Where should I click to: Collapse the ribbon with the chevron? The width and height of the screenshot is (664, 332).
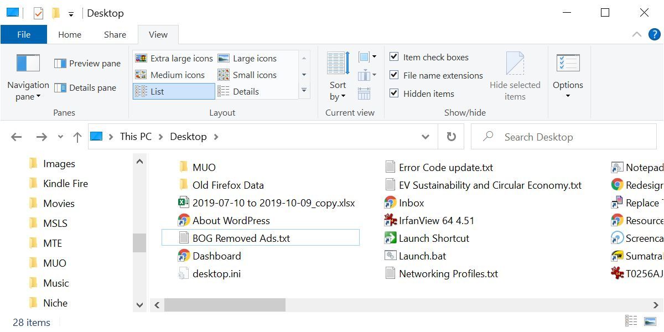point(636,34)
